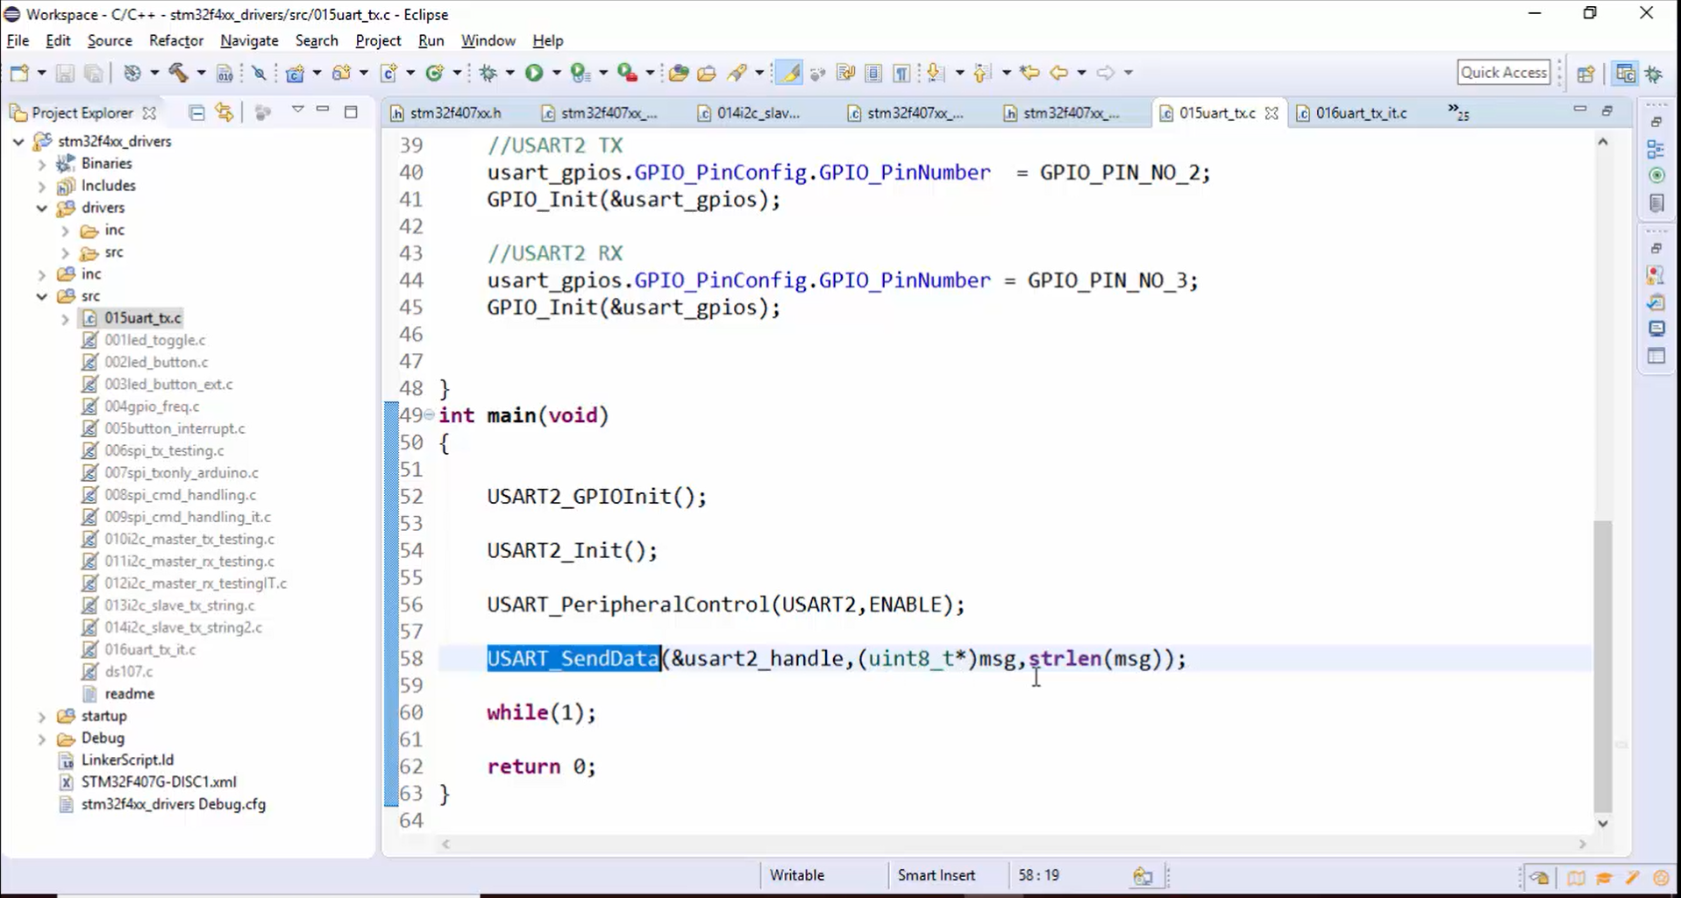The image size is (1681, 898).
Task: Launch Debug with the bug icon
Action: tap(488, 74)
